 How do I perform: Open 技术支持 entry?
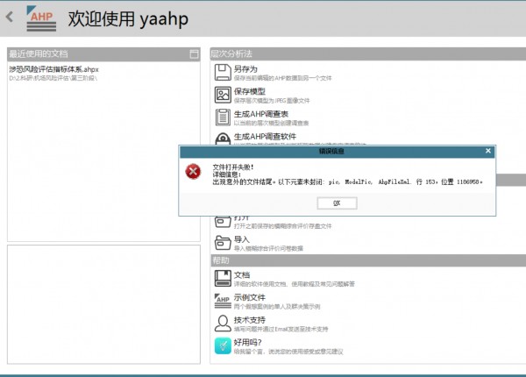(x=250, y=320)
